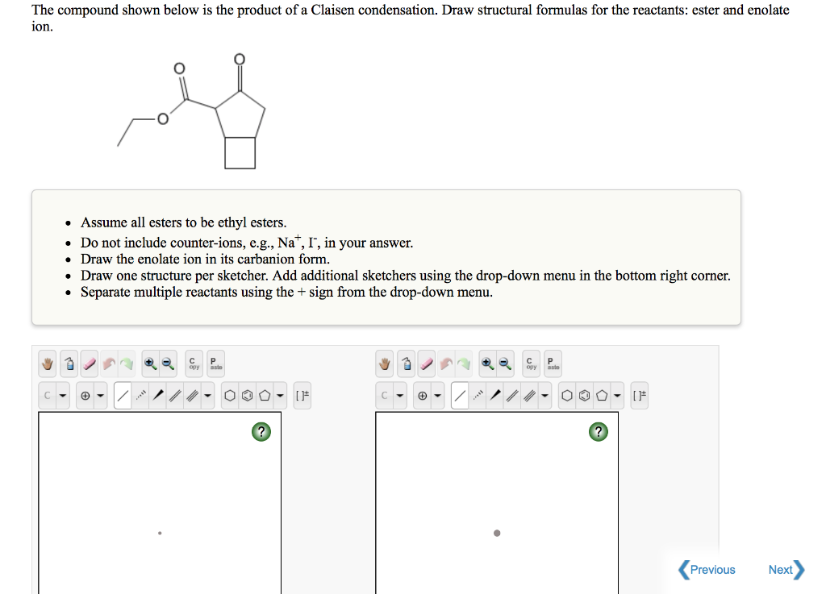Select the wedge bond tool in right sketcher

tap(494, 396)
